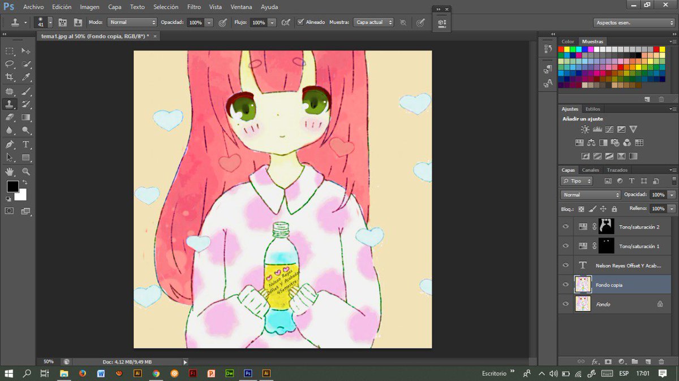This screenshot has width=679, height=381.
Task: Select the Quick Selection tool
Action: click(x=26, y=64)
